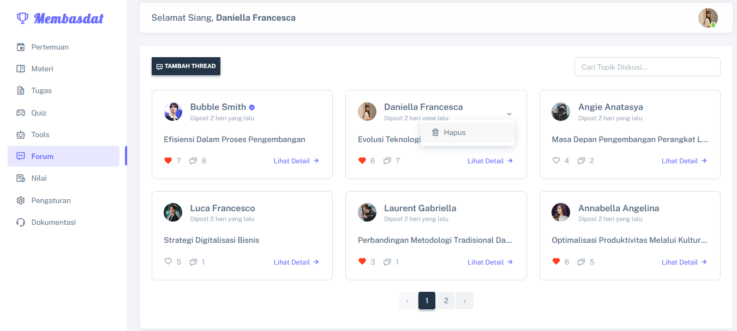This screenshot has width=737, height=331.
Task: Click Luca Francesco's avatar thumbnail
Action: 173,212
